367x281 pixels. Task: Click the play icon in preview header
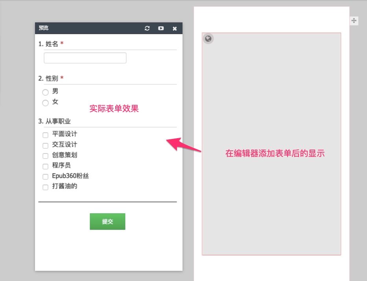pos(161,28)
